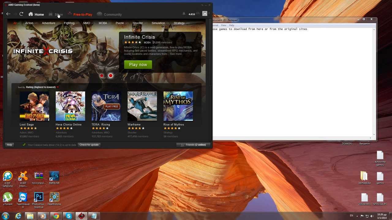
Task: Open the novicorpwi WinRAR archive icon
Action: click(39, 178)
